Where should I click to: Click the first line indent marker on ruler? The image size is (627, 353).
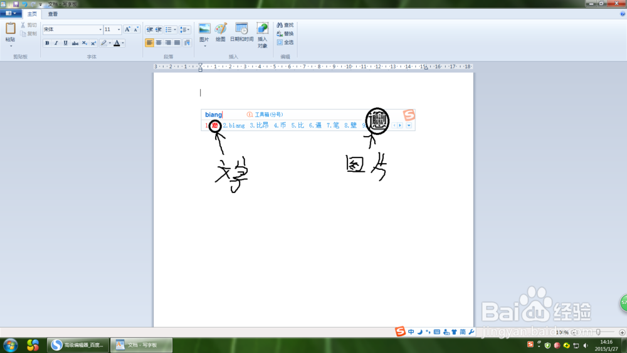[x=201, y=65]
